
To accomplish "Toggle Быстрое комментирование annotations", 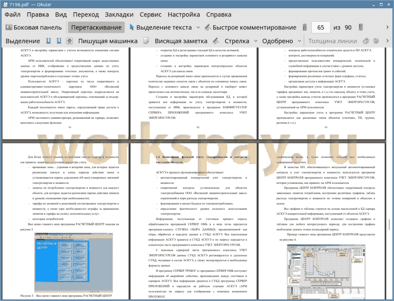I will point(251,28).
